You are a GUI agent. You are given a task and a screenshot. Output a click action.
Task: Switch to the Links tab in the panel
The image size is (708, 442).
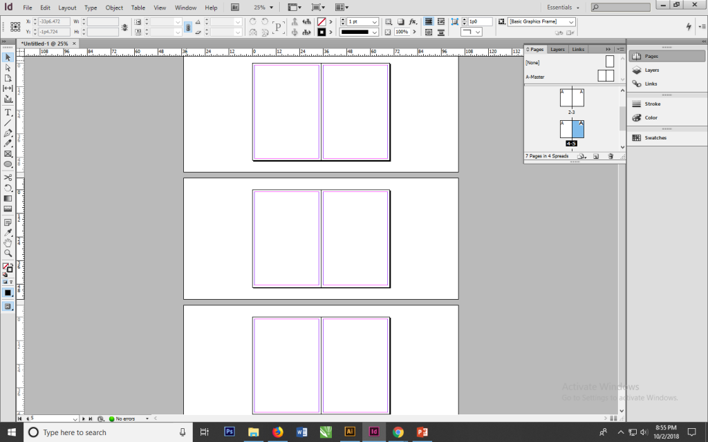coord(578,49)
